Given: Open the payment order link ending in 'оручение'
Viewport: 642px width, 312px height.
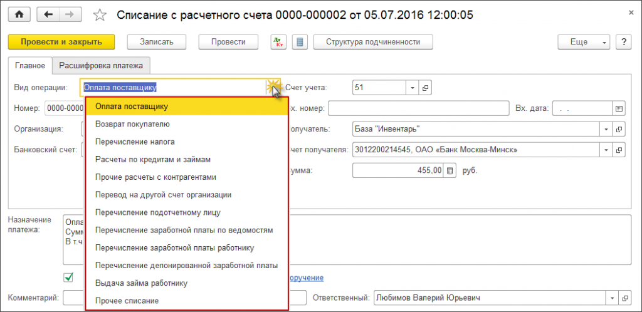Looking at the screenshot, I should pos(306,278).
